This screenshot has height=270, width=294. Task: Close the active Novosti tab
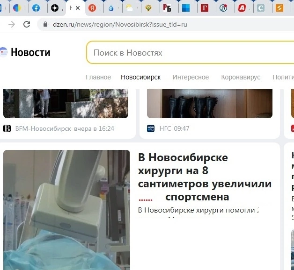point(78,8)
